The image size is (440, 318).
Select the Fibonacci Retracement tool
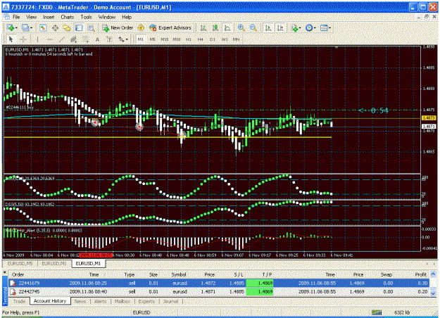(x=86, y=39)
